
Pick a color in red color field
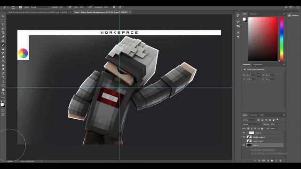click(263, 39)
